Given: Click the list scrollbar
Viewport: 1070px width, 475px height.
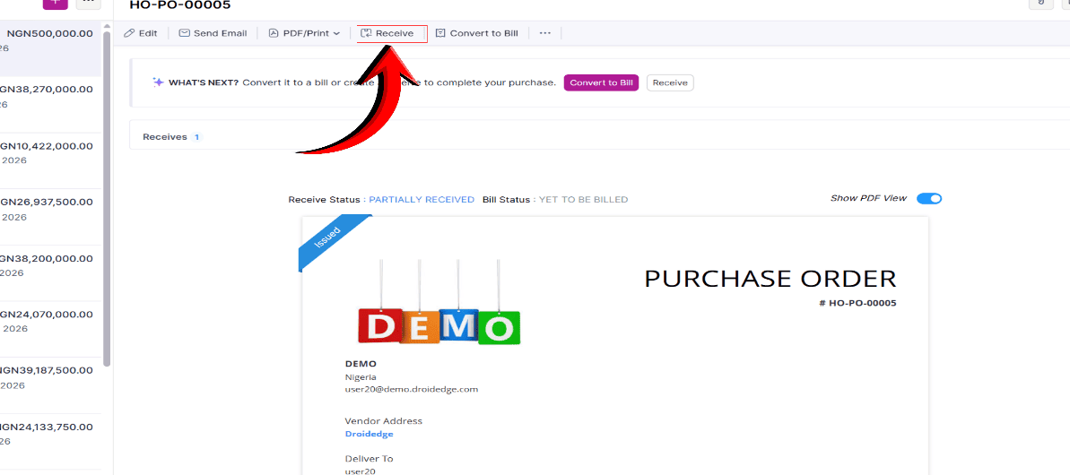Looking at the screenshot, I should tap(107, 198).
